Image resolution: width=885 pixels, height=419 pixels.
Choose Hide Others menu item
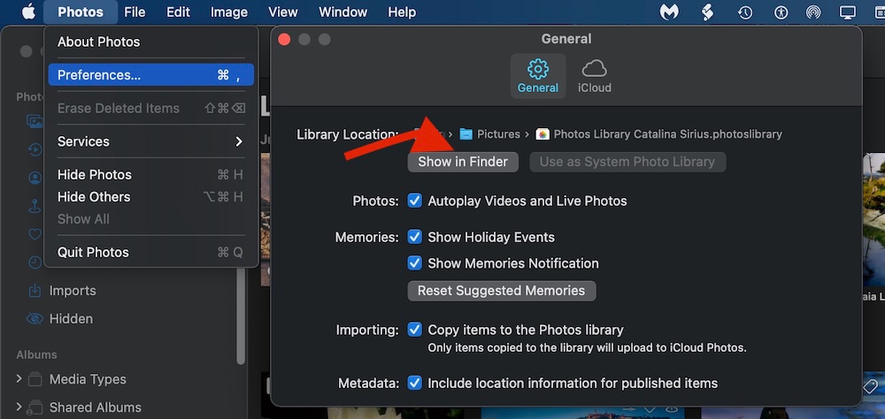(150, 197)
